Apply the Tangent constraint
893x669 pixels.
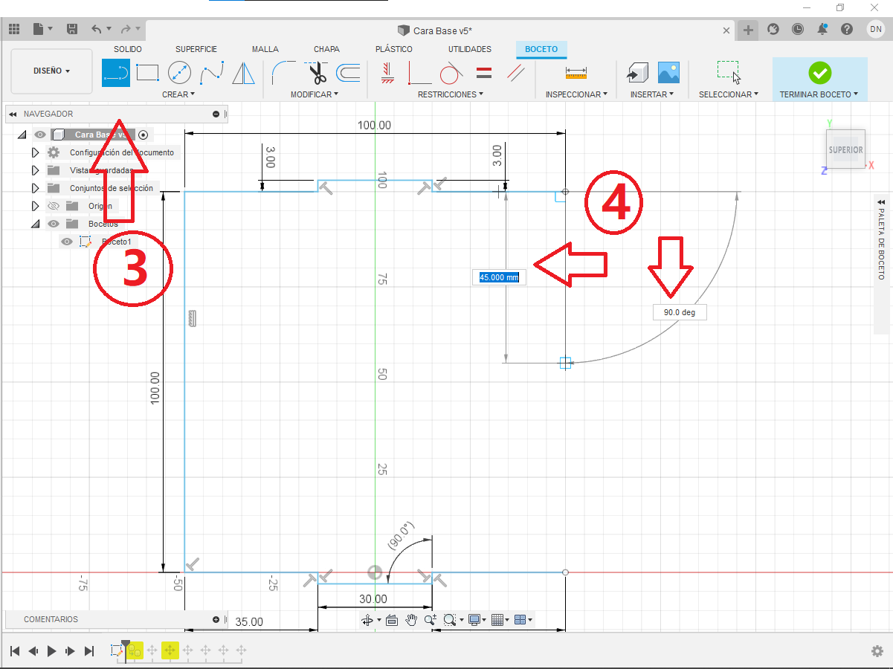451,73
